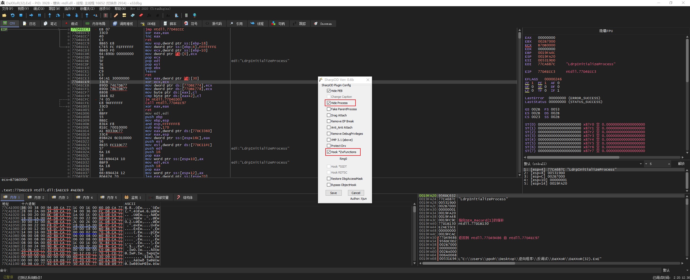Screen dimensions: 690x280
Task: Click the step into icon
Action: pyautogui.click(x=50, y=15)
